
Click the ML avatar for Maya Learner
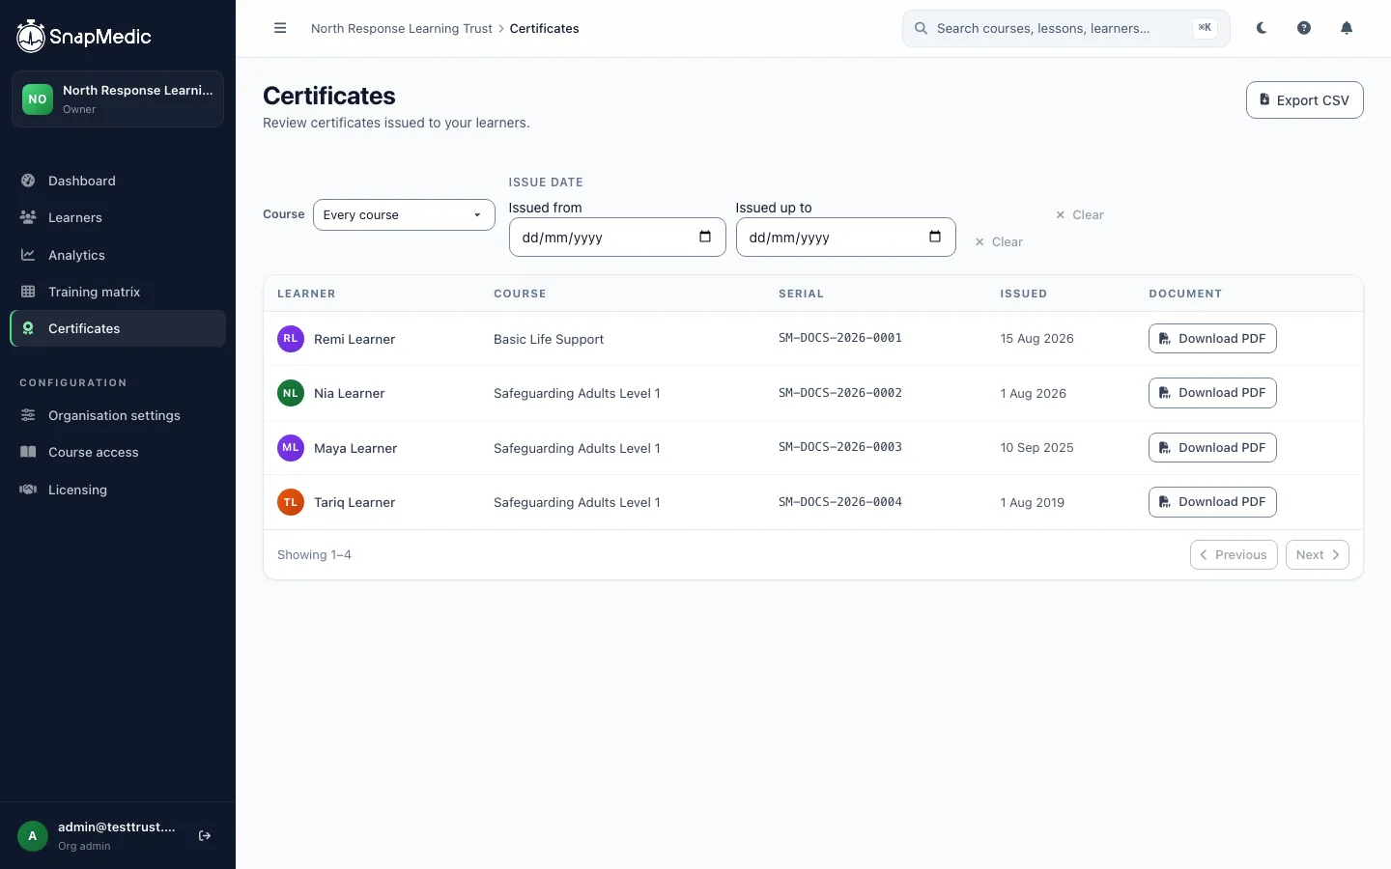(291, 448)
